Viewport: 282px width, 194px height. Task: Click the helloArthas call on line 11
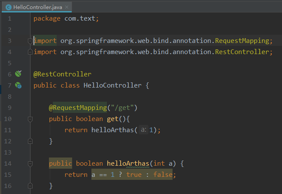pyautogui.click(x=112, y=130)
